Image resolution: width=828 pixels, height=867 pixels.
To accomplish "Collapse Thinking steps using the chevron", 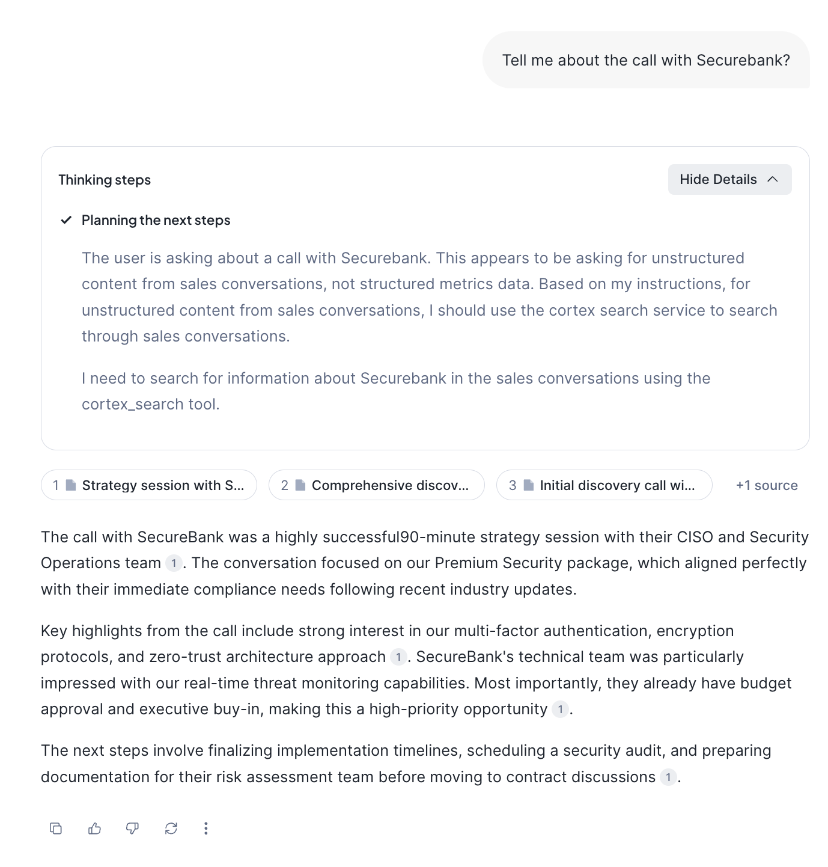I will tap(774, 179).
